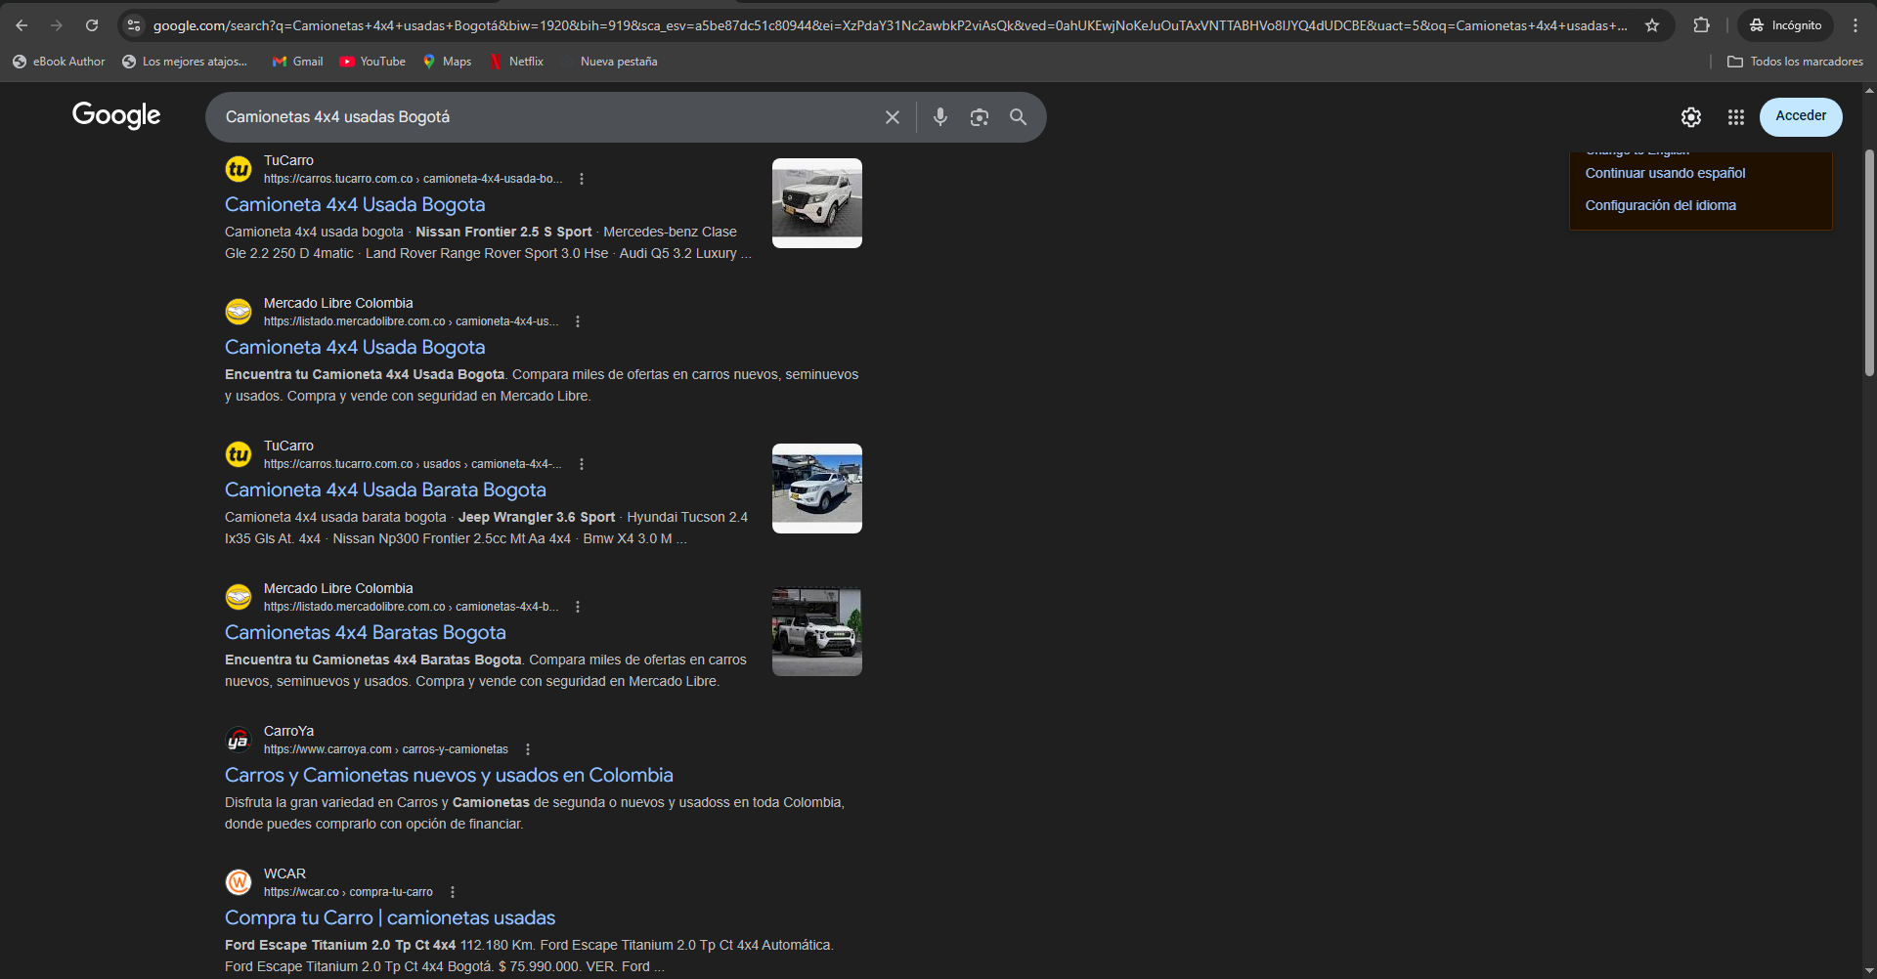The image size is (1877, 979).
Task: Click the Mercado Libre favicon
Action: [x=238, y=311]
